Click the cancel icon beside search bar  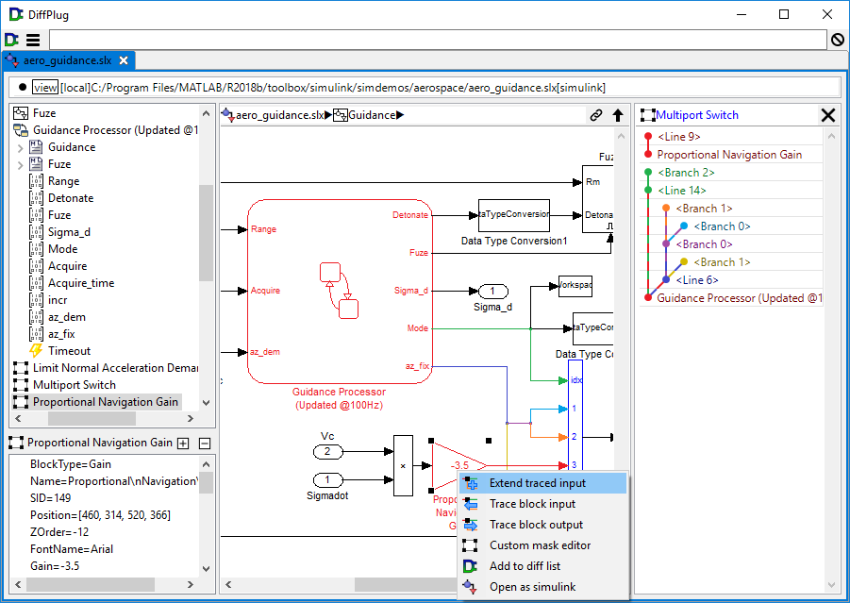pyautogui.click(x=837, y=40)
